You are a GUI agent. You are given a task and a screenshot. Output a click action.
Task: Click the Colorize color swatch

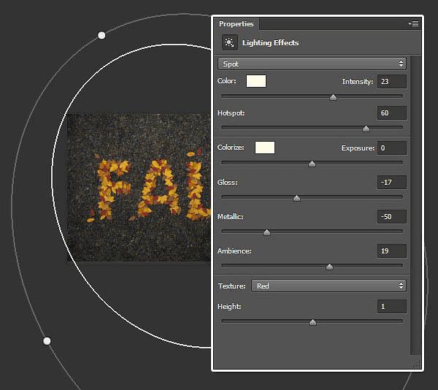(265, 148)
